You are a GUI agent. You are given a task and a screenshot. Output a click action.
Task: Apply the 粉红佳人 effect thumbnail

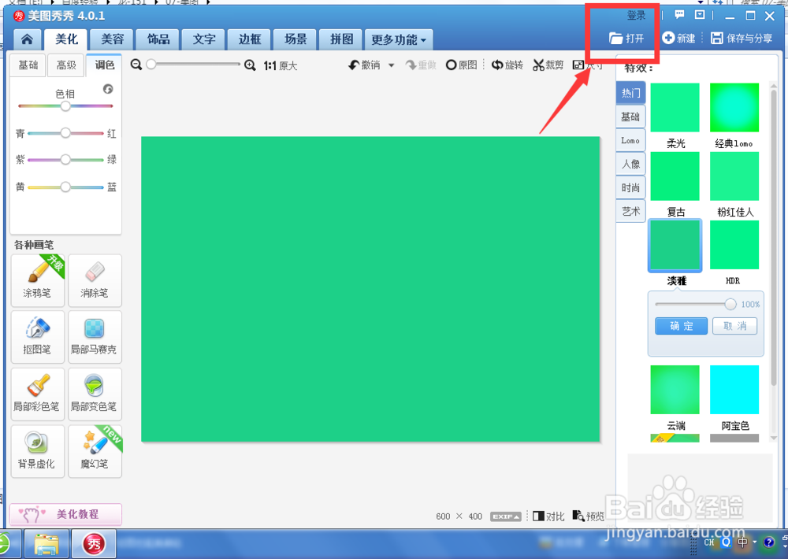pyautogui.click(x=734, y=176)
